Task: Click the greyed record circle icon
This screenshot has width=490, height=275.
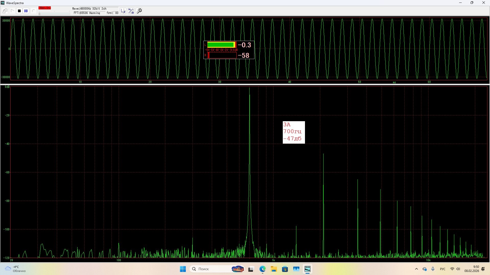Action: point(33,11)
